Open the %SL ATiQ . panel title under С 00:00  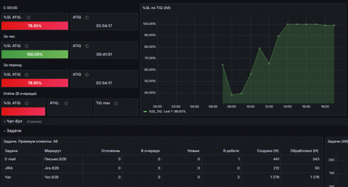click(x=13, y=17)
